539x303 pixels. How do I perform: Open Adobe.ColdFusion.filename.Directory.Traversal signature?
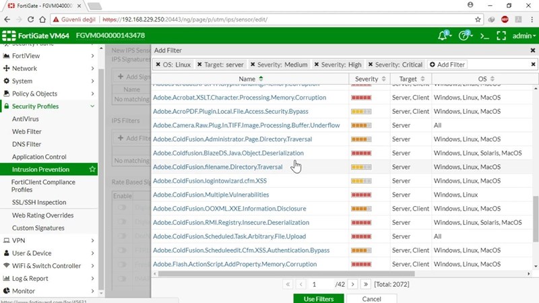coord(218,167)
